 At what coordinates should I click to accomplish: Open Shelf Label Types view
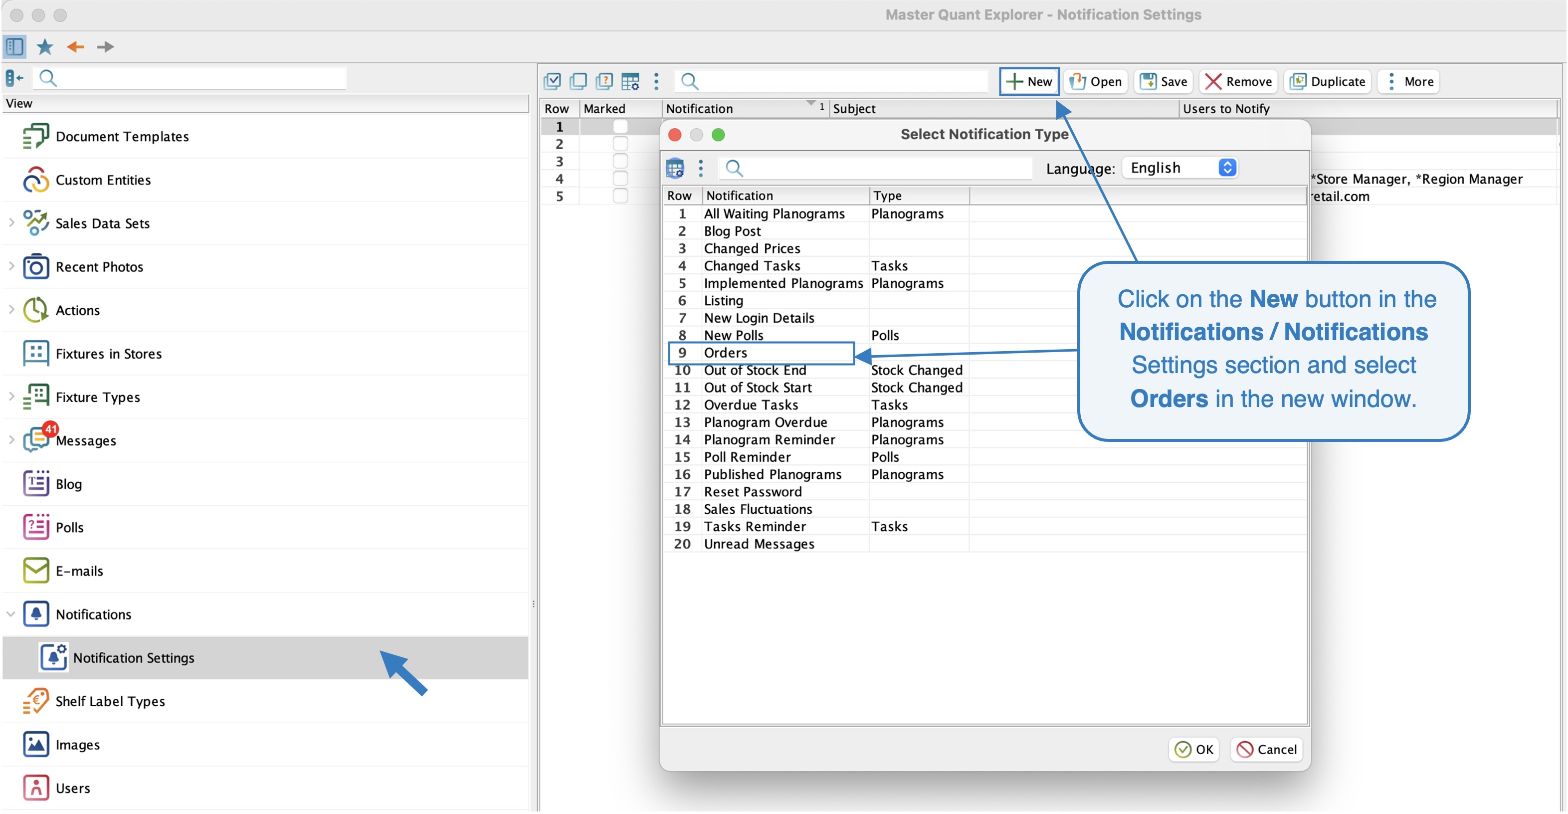pyautogui.click(x=265, y=701)
